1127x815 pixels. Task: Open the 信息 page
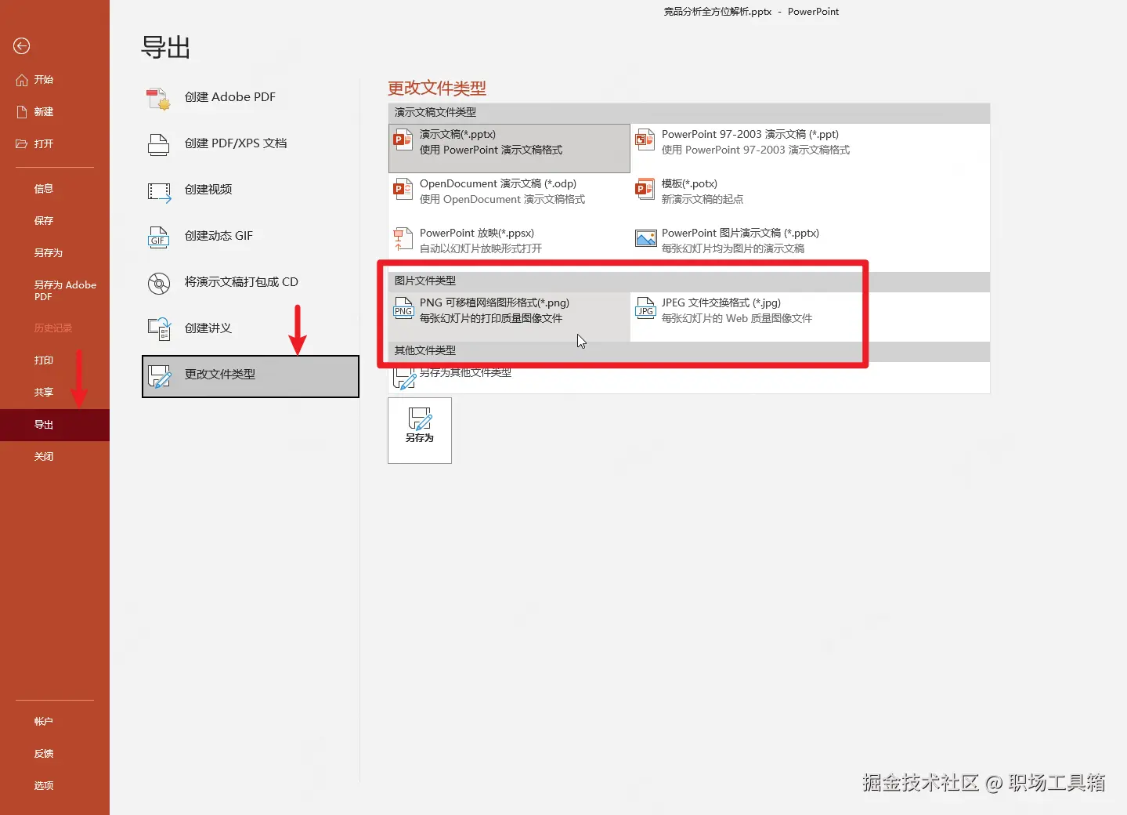pyautogui.click(x=55, y=189)
